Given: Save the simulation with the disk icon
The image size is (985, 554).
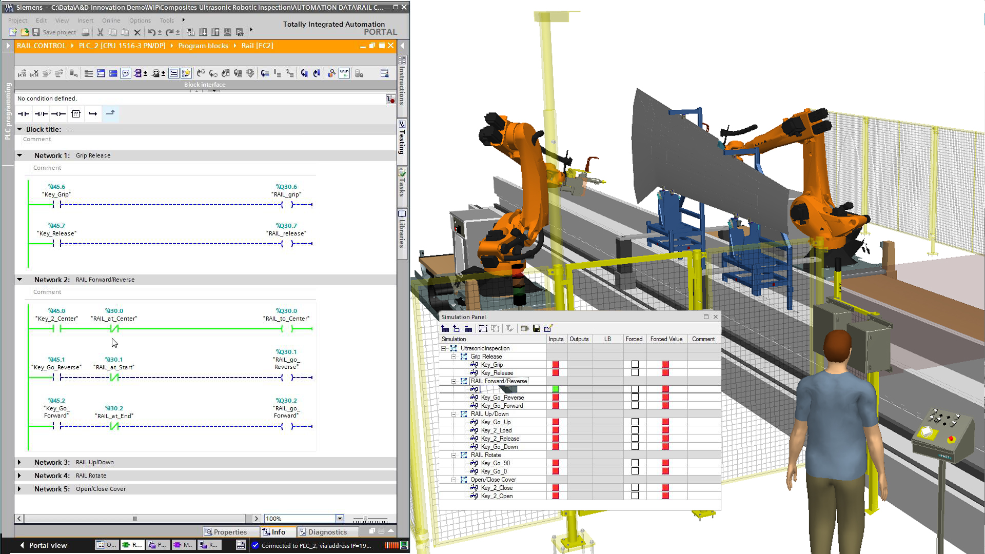Looking at the screenshot, I should 537,328.
